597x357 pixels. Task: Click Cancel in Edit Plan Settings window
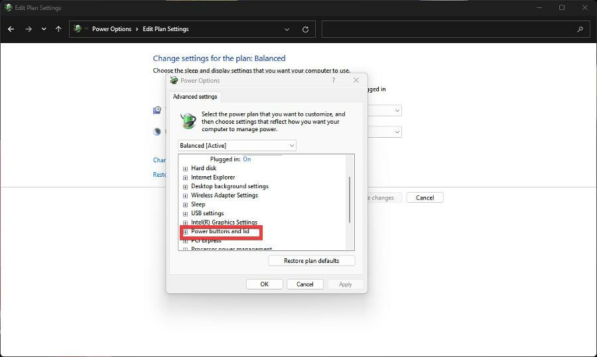[425, 197]
